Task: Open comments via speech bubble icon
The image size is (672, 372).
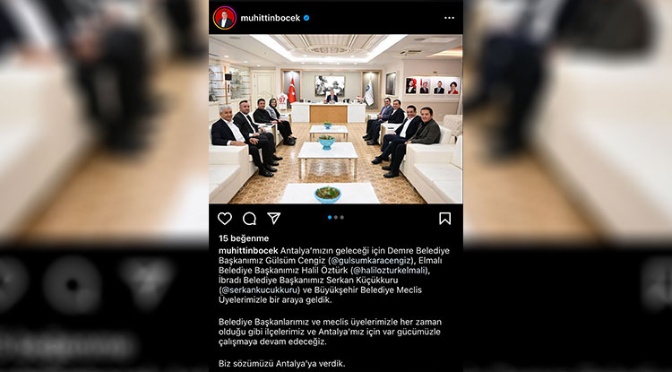Action: [249, 219]
